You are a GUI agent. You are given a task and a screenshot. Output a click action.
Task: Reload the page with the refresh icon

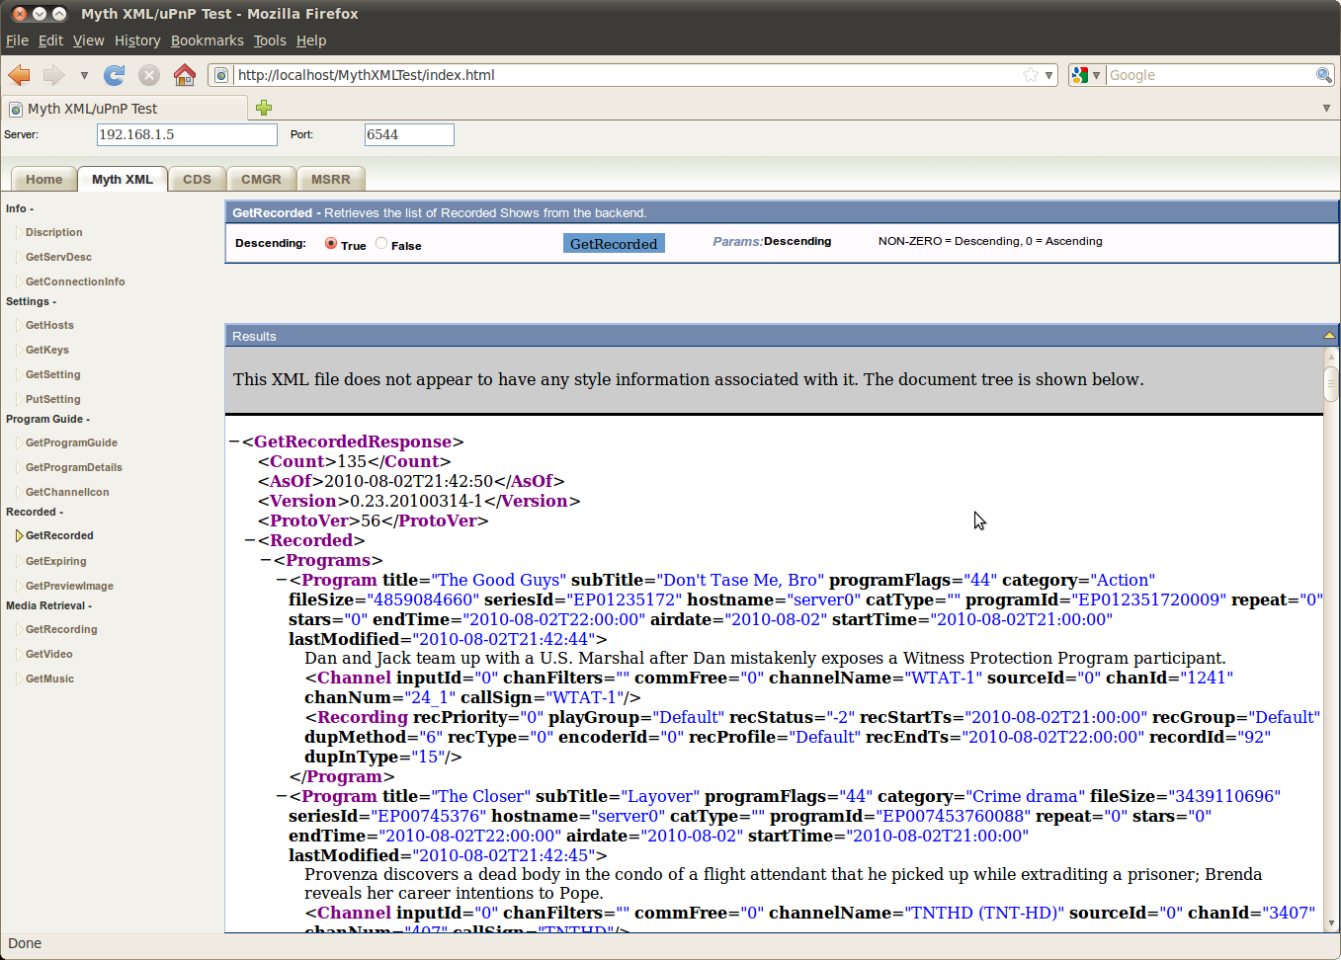(115, 75)
